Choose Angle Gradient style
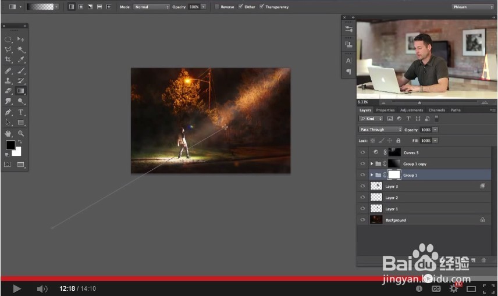This screenshot has width=498, height=296. [x=90, y=6]
